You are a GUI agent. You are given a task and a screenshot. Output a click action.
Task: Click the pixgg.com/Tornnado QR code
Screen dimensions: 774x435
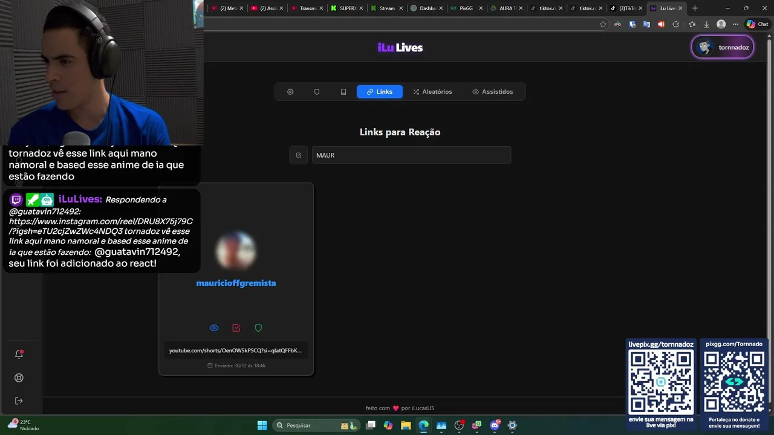(x=734, y=382)
